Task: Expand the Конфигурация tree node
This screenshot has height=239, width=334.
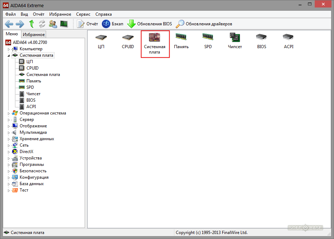Action: (x=9, y=178)
